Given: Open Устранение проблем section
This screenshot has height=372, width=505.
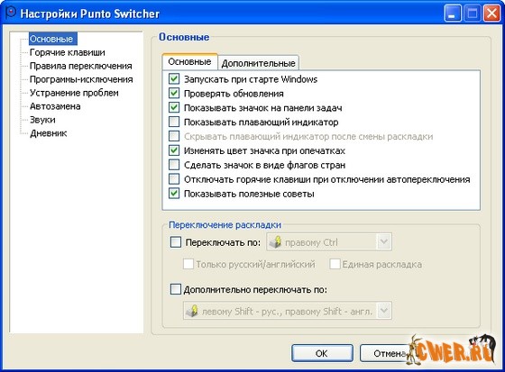Looking at the screenshot, I should coord(74,93).
